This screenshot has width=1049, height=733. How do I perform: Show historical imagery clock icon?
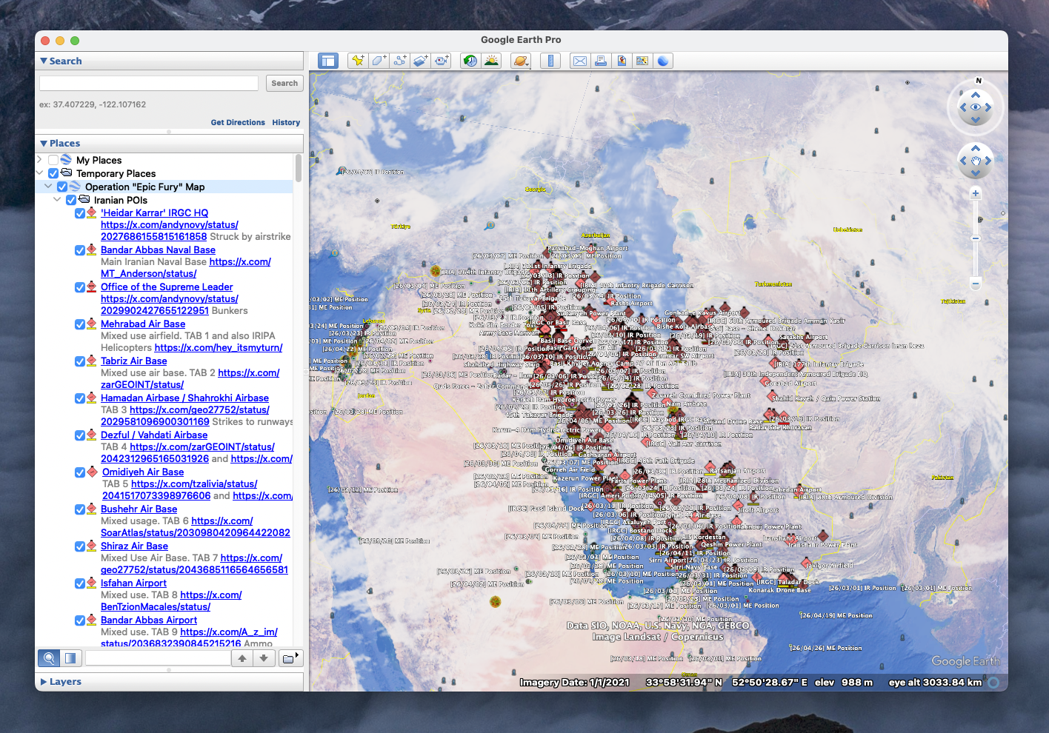pos(470,61)
